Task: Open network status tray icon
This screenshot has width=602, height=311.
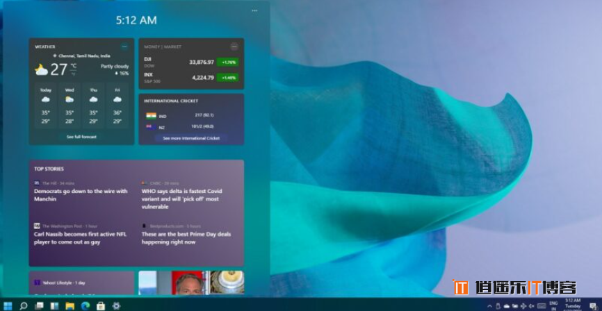Action: point(523,306)
